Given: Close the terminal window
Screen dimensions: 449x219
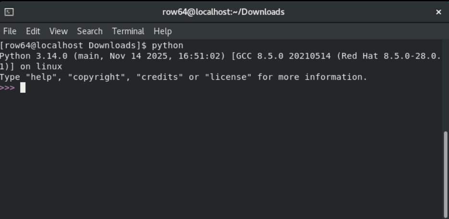Looking at the screenshot, I should (x=438, y=12).
